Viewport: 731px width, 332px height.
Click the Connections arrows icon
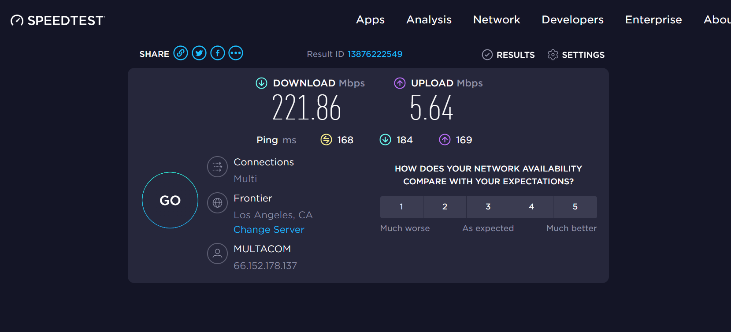(x=218, y=167)
